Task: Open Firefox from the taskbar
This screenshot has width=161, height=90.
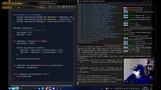Action: tap(46, 88)
